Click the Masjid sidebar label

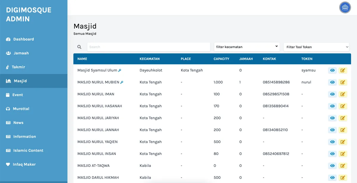(20, 81)
